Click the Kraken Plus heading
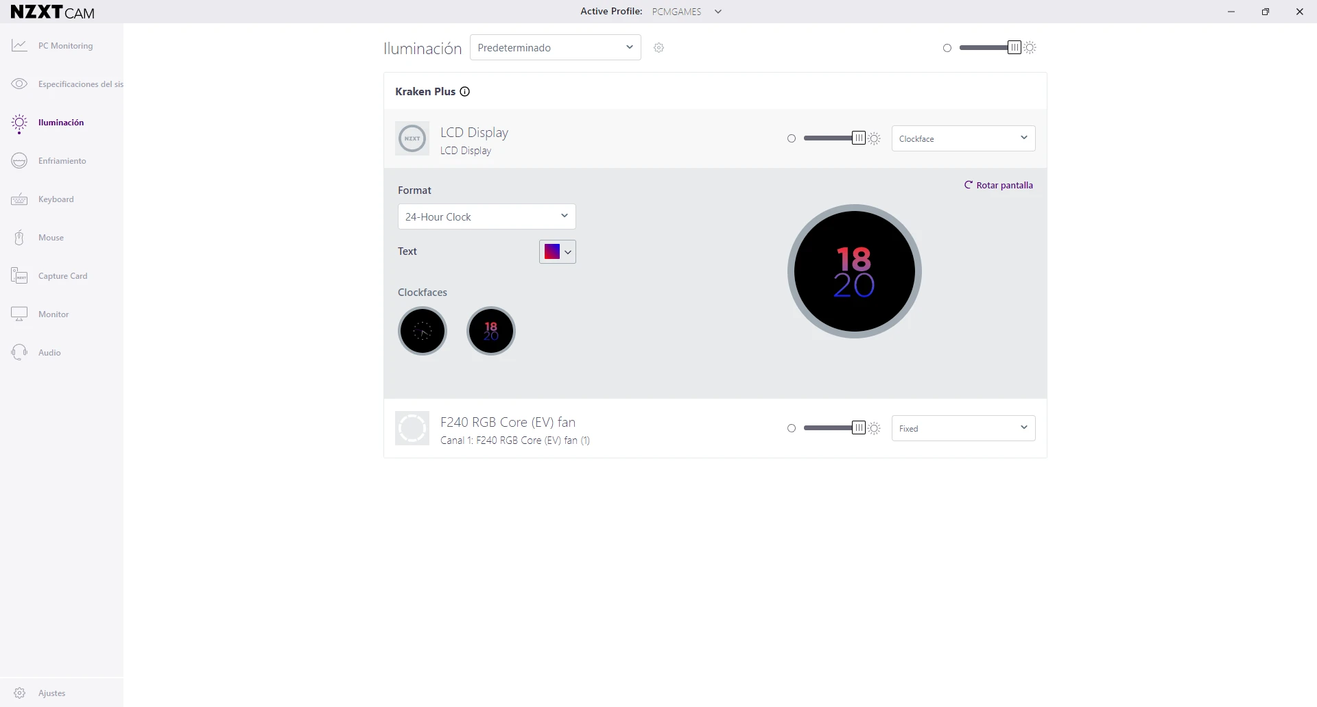Screen dimensions: 1317x707 pyautogui.click(x=425, y=91)
